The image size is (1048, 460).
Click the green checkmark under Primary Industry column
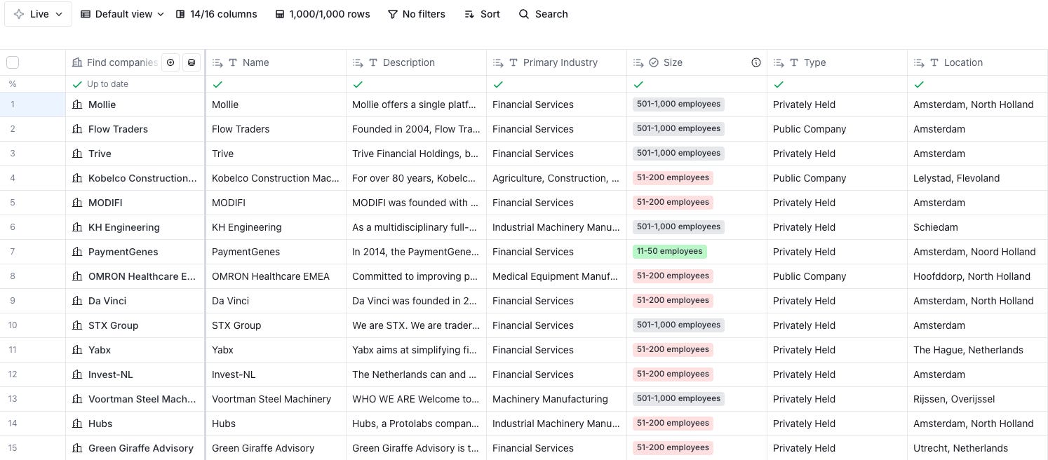[x=498, y=84]
